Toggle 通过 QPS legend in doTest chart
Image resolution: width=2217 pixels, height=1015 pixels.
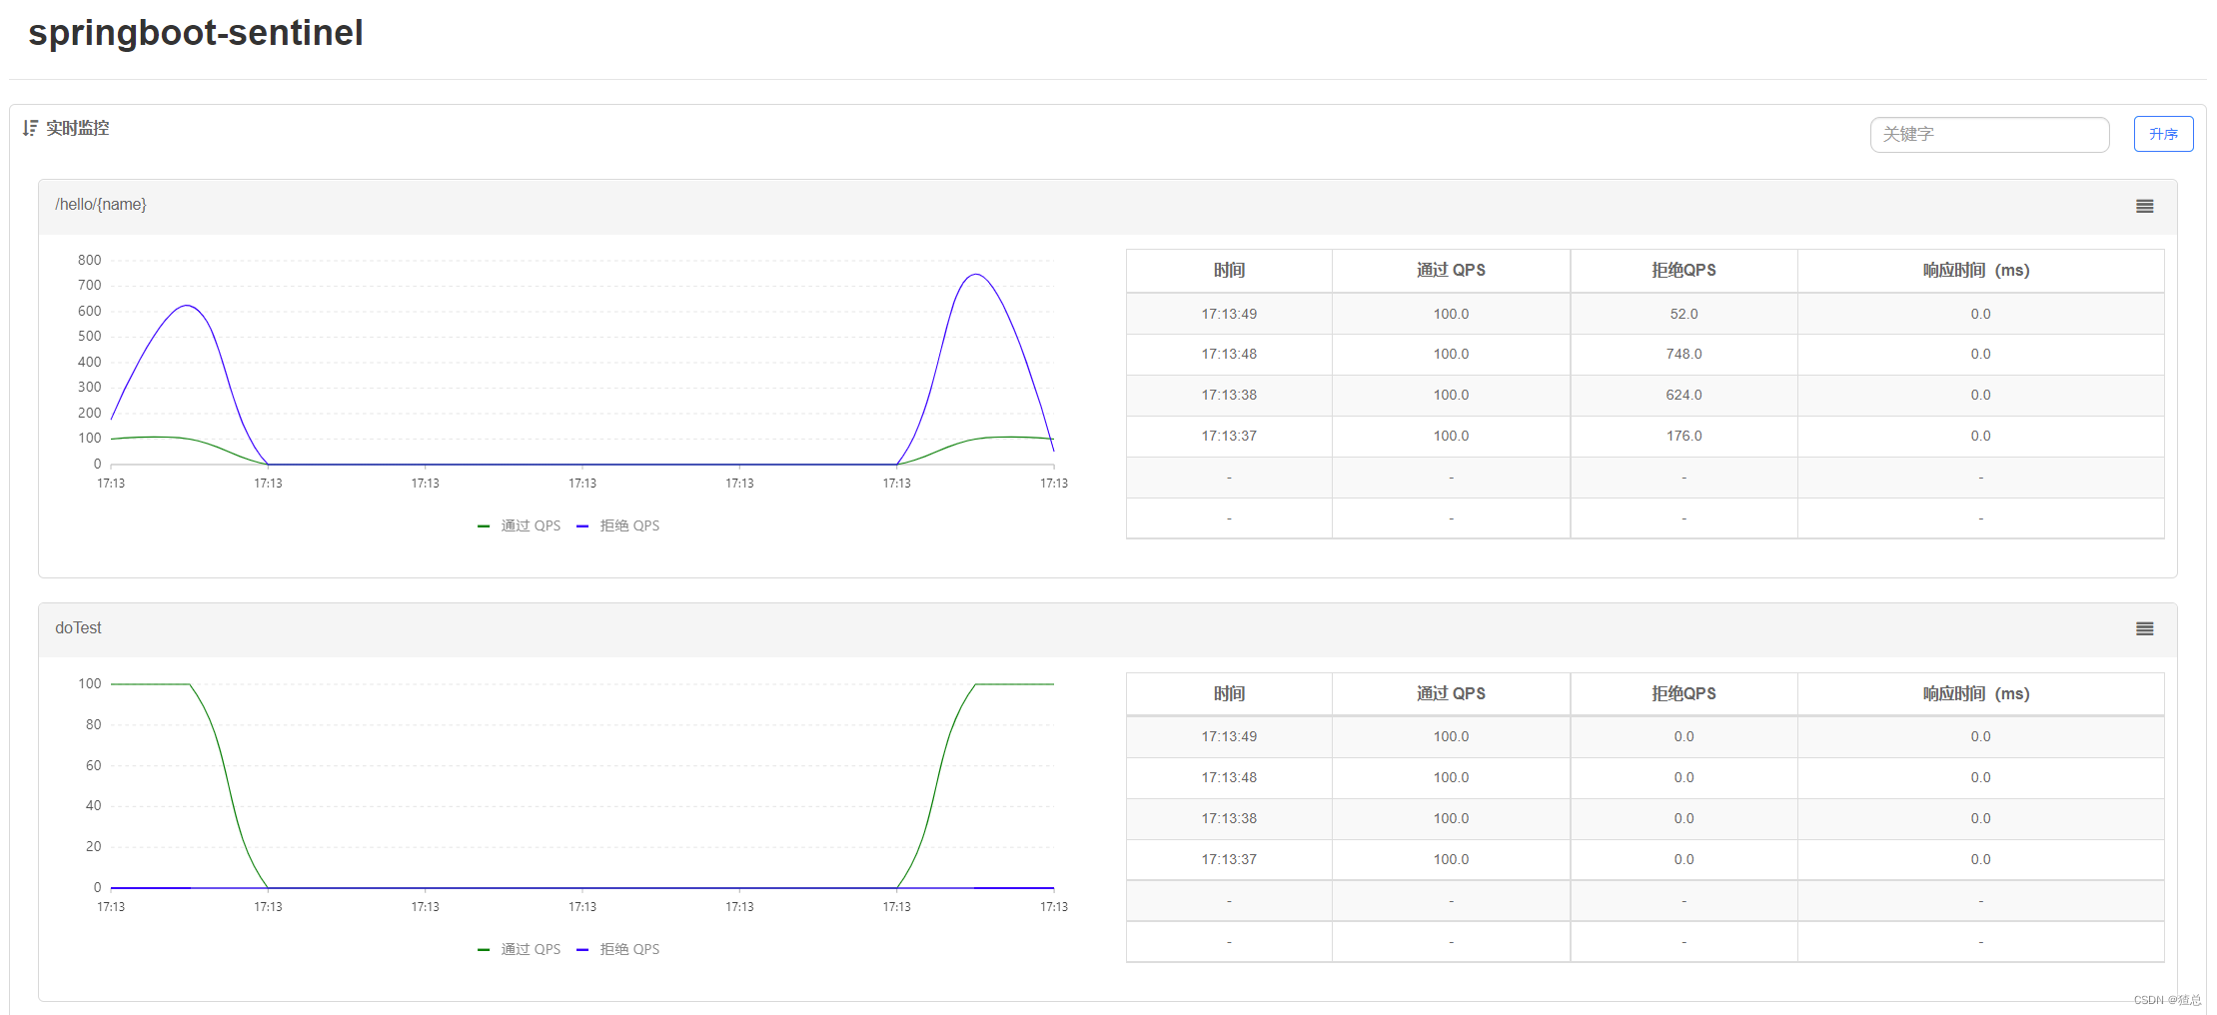520,949
